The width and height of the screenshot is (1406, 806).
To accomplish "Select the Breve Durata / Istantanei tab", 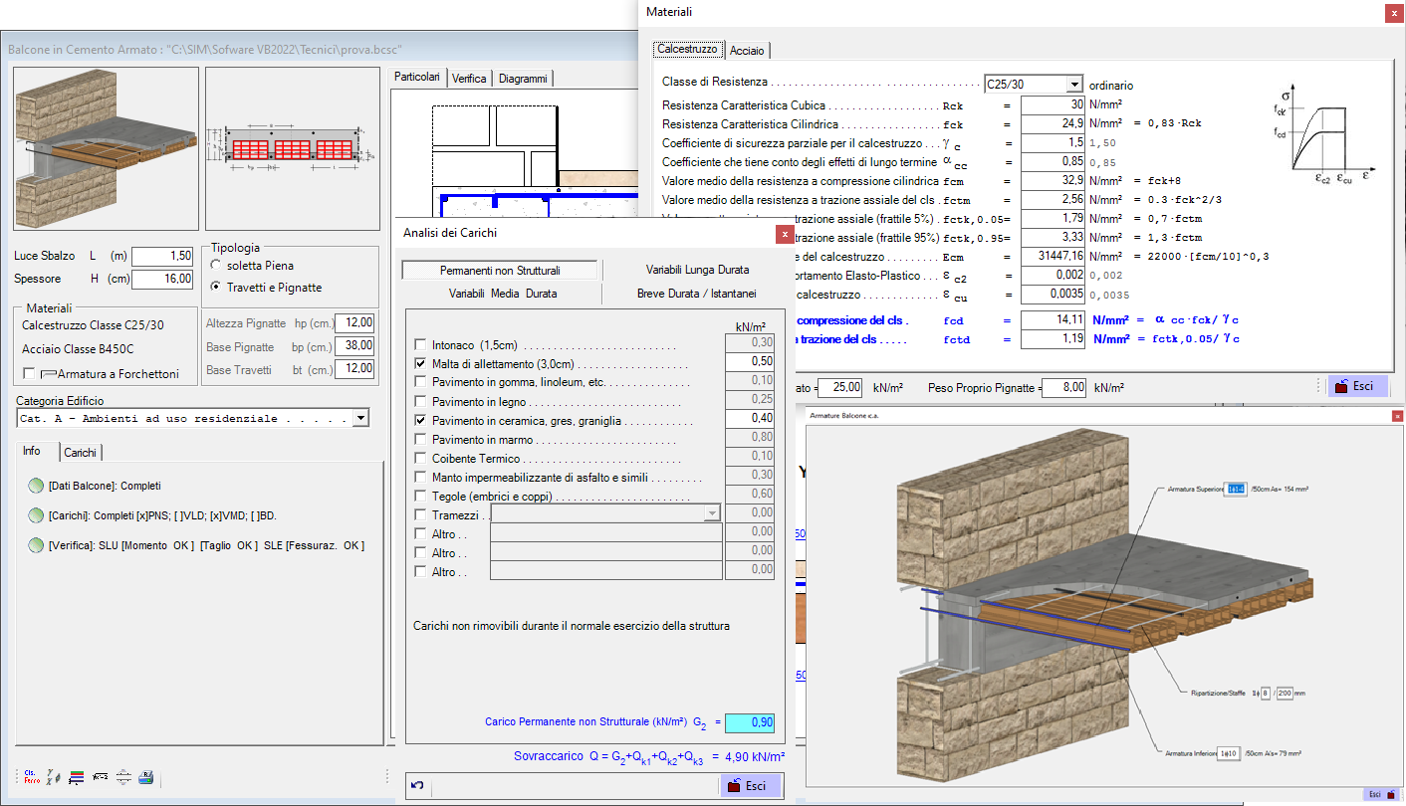I will point(697,294).
